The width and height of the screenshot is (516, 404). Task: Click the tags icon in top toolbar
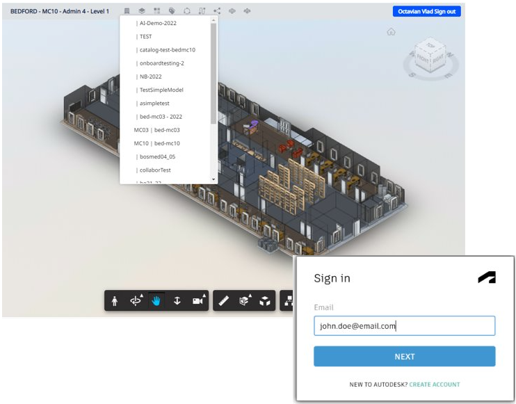[172, 11]
